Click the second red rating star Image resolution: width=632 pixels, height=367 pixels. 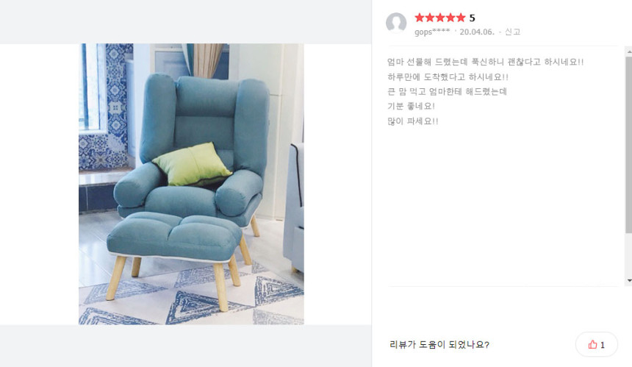tap(430, 18)
